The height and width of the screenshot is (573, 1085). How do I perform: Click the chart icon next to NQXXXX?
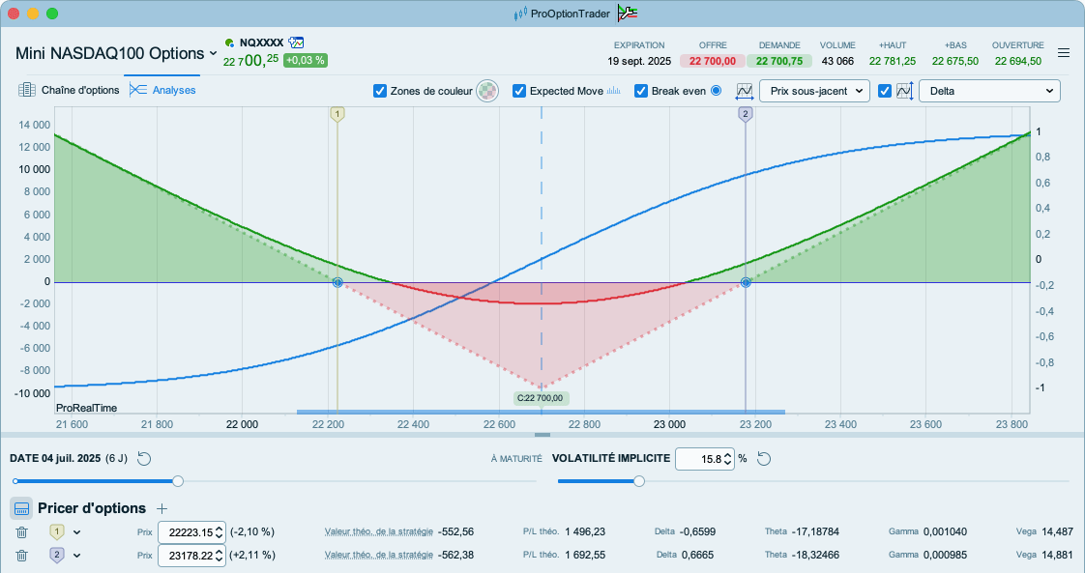pyautogui.click(x=297, y=43)
